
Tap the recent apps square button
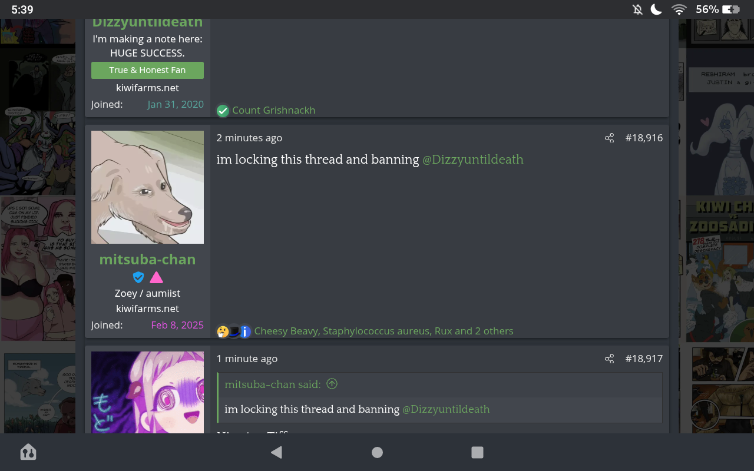pos(477,452)
